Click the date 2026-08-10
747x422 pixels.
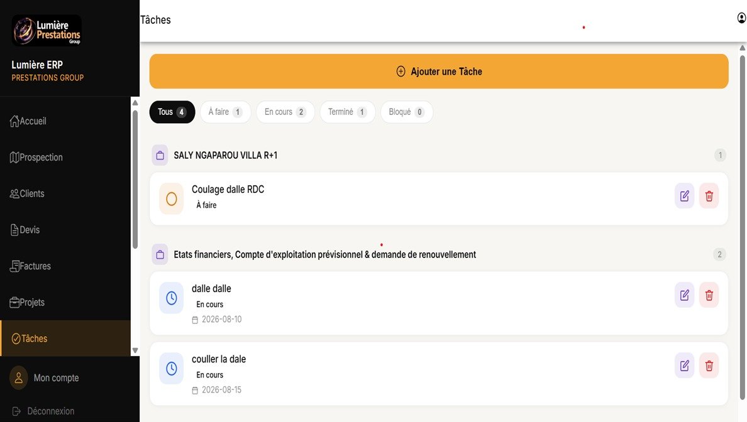point(221,319)
